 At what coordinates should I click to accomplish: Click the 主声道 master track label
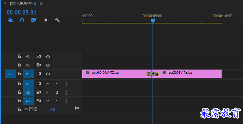[x=31, y=110]
